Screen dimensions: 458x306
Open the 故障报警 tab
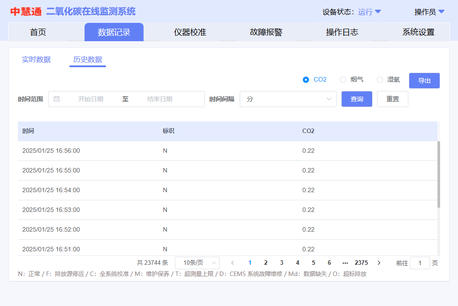(x=266, y=32)
